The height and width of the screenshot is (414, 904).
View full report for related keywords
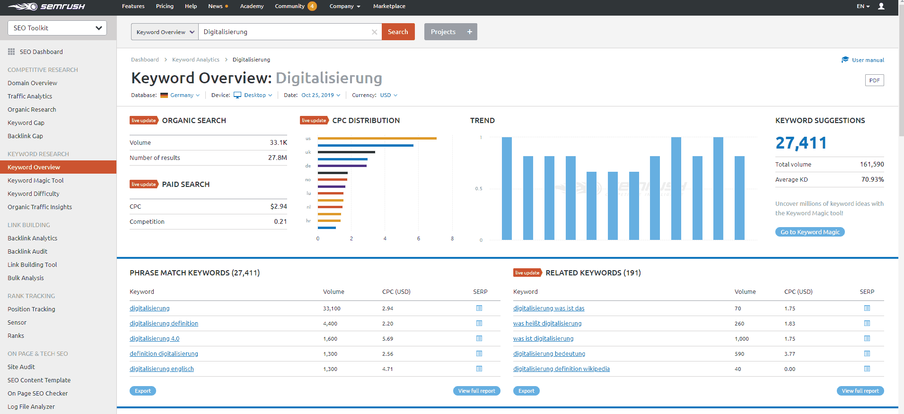pos(860,391)
